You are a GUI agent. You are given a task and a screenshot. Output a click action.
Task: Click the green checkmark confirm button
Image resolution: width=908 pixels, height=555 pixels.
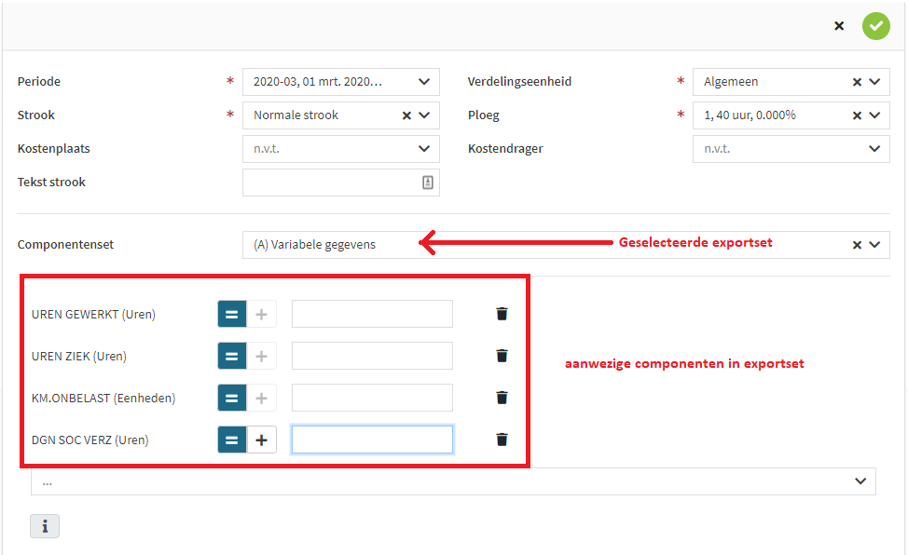point(875,26)
